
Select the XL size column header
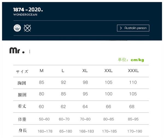[85, 71]
